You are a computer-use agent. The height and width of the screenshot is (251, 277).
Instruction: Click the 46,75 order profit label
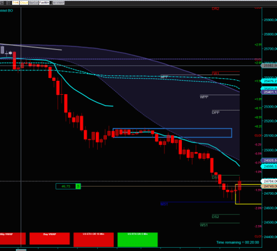click(66, 187)
